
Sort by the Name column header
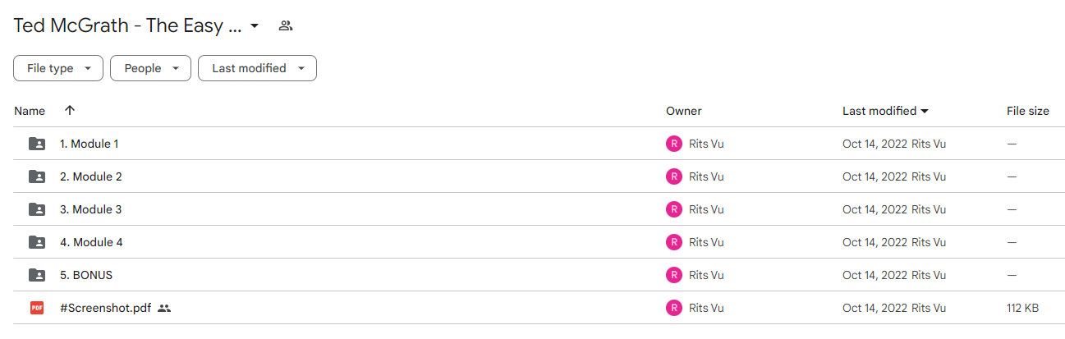(x=30, y=111)
